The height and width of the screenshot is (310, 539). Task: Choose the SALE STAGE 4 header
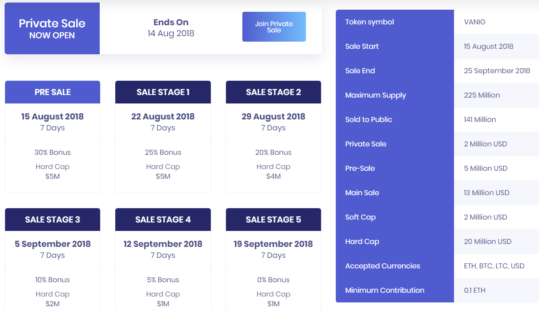point(163,220)
